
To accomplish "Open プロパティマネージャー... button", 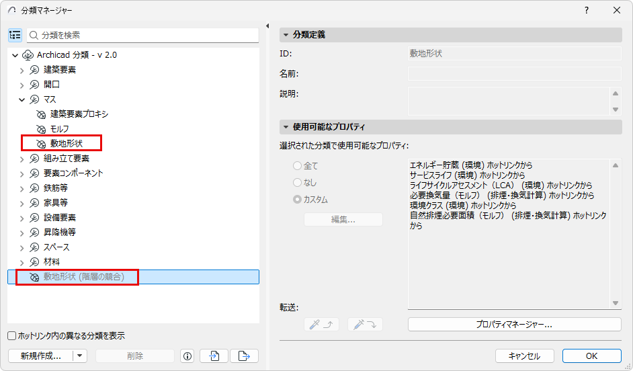I will click(514, 324).
